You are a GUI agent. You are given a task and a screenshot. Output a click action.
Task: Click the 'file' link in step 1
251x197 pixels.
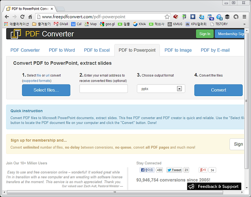coord(39,76)
